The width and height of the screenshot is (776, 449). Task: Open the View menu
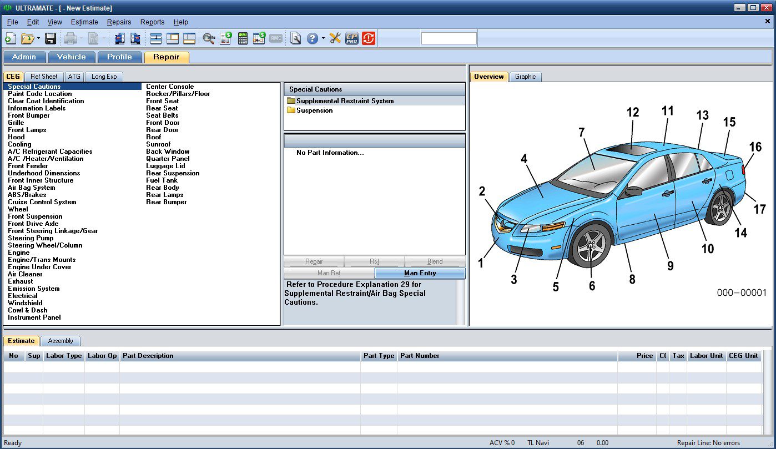pyautogui.click(x=55, y=22)
